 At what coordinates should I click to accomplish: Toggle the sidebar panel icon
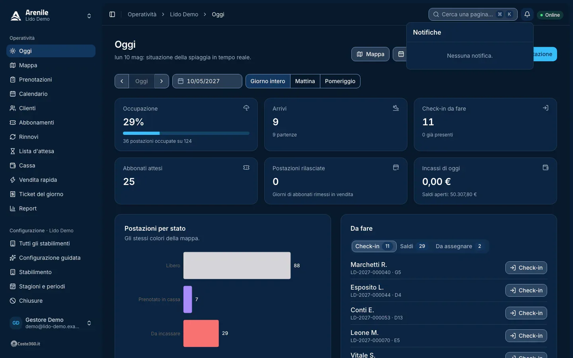(x=112, y=14)
